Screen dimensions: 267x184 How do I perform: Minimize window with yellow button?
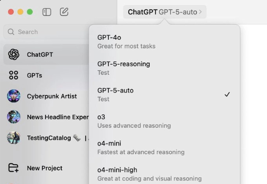pos(20,12)
